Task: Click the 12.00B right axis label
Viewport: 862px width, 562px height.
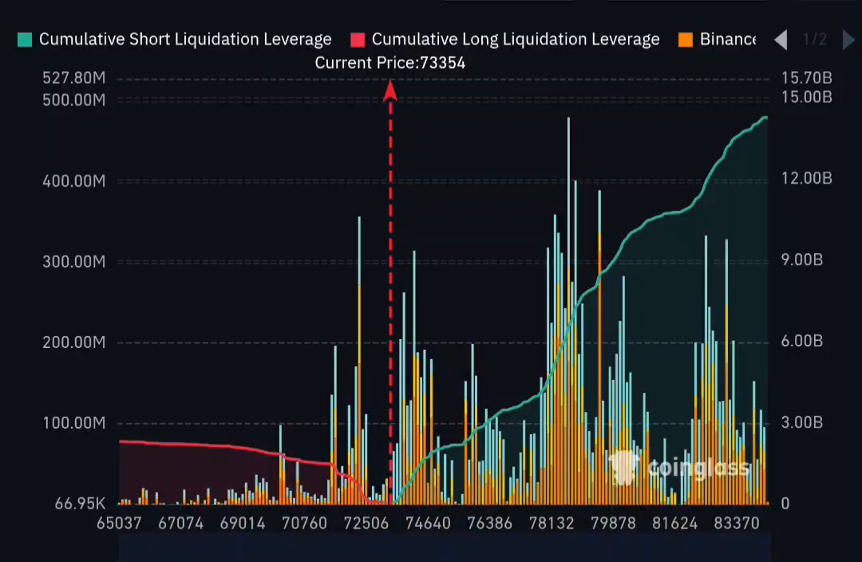Action: point(806,178)
